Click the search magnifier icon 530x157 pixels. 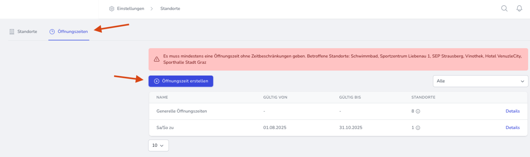click(x=504, y=9)
